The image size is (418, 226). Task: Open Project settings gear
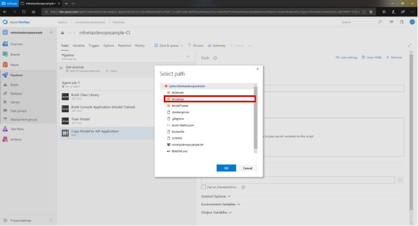click(5, 221)
